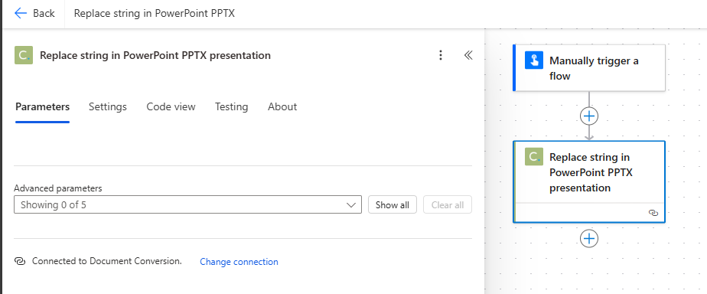
Task: Collapse the panel with double-chevron icon
Action: pos(468,55)
